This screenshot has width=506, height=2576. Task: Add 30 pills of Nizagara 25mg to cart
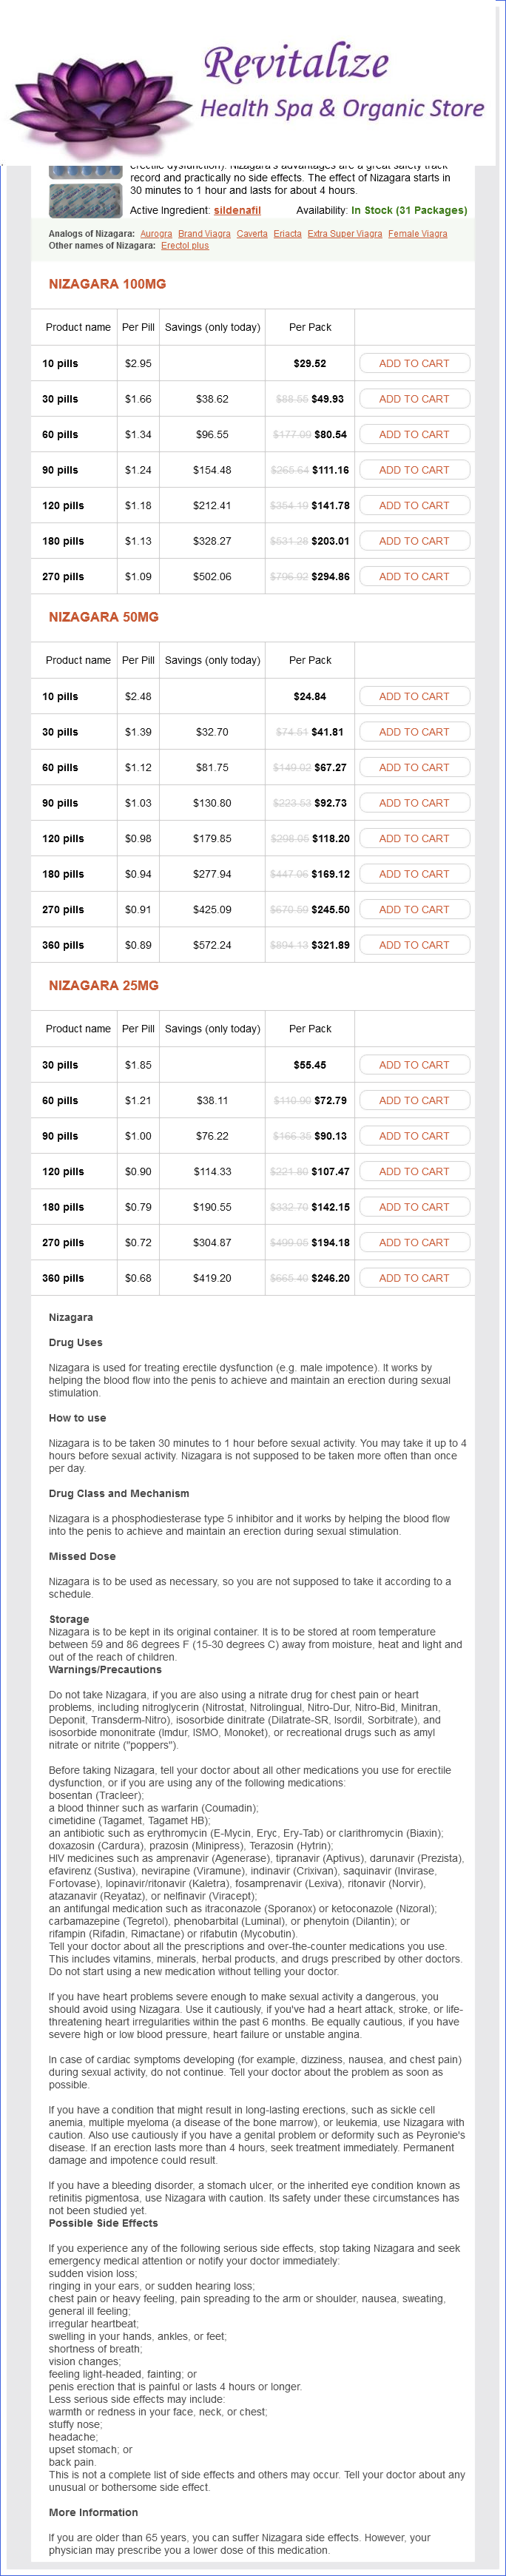(414, 1065)
